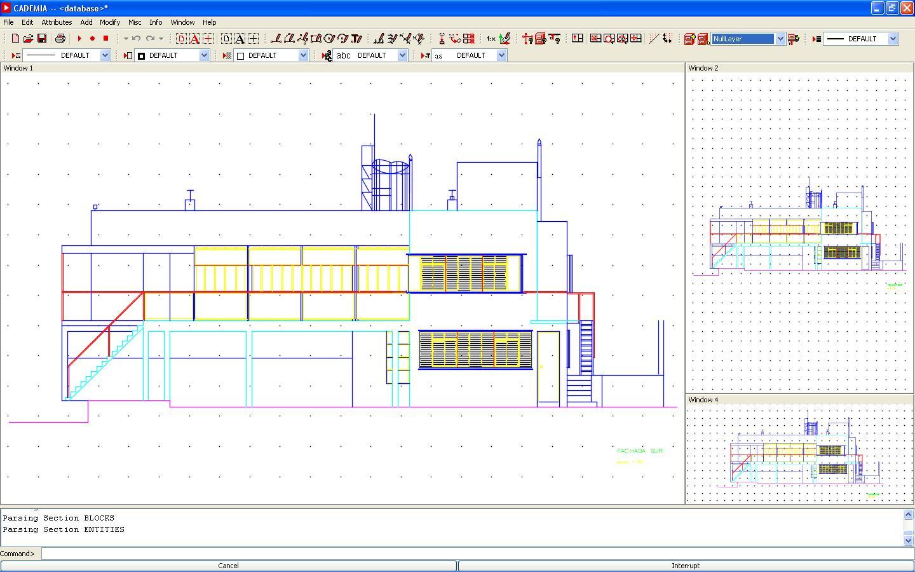Click the red-outlined component select icon
915x572 pixels.
(181, 39)
